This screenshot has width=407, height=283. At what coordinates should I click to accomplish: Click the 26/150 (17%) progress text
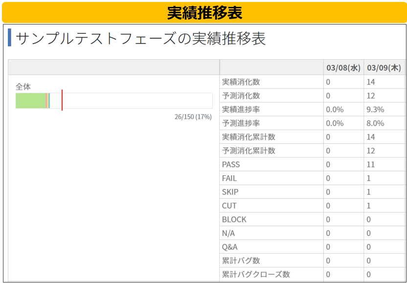(x=193, y=117)
